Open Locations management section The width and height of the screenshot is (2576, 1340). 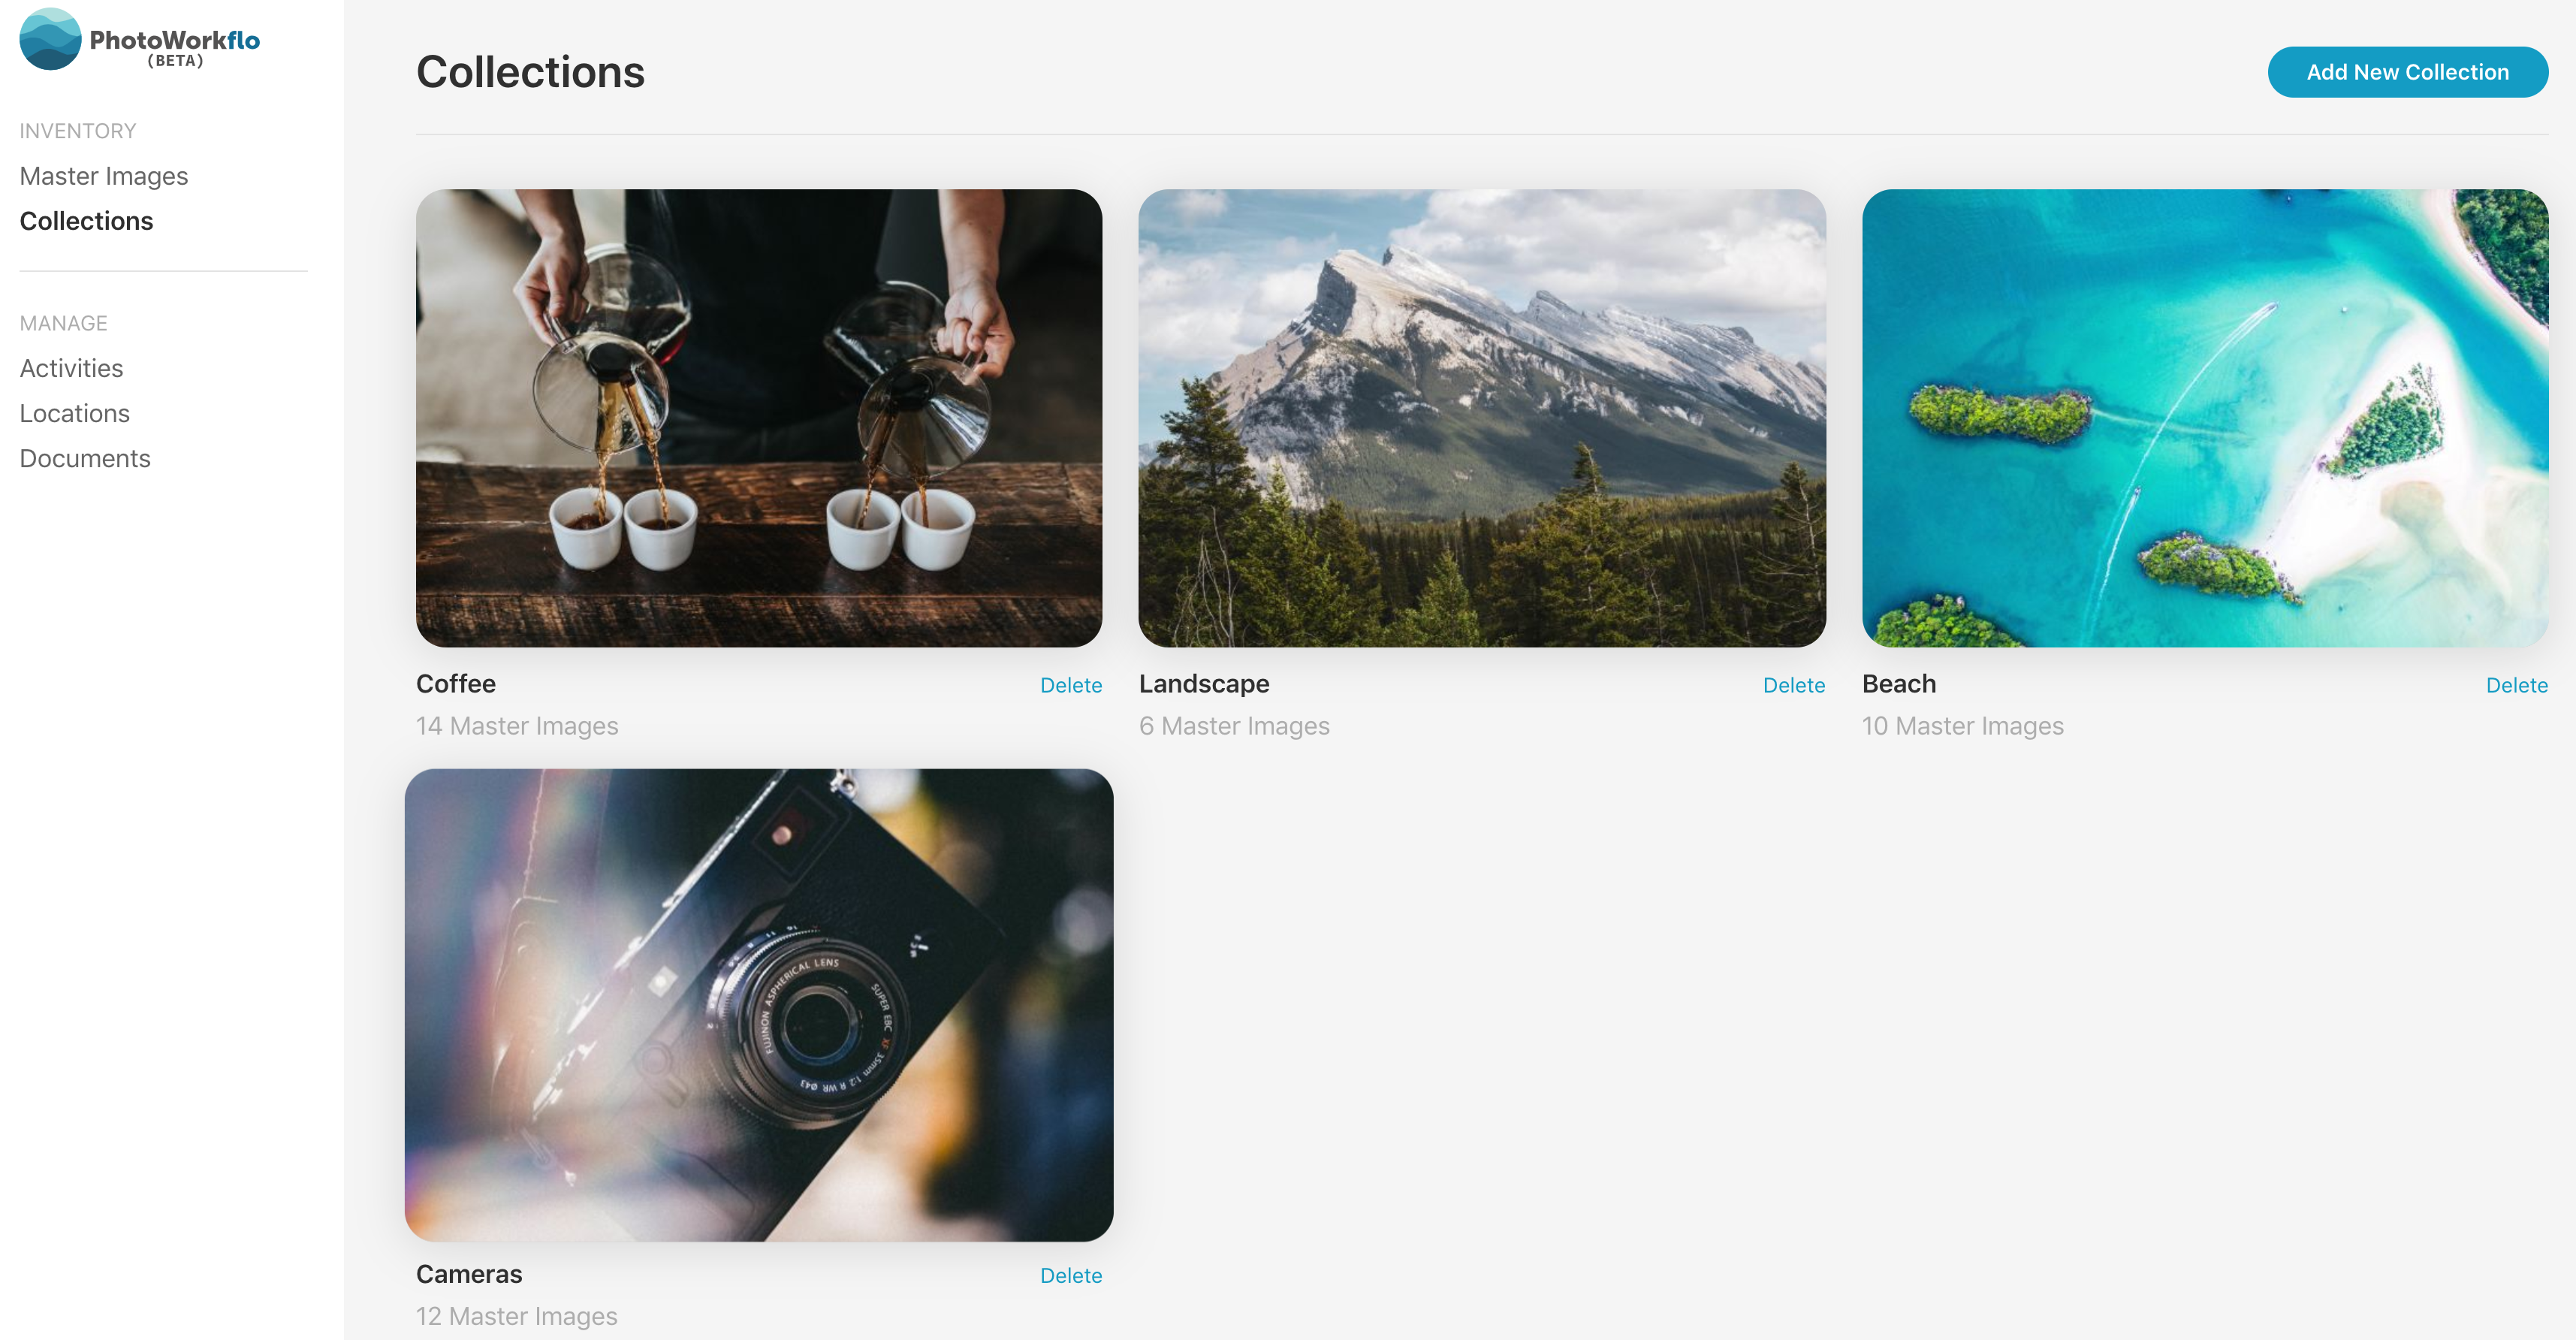pos(77,411)
